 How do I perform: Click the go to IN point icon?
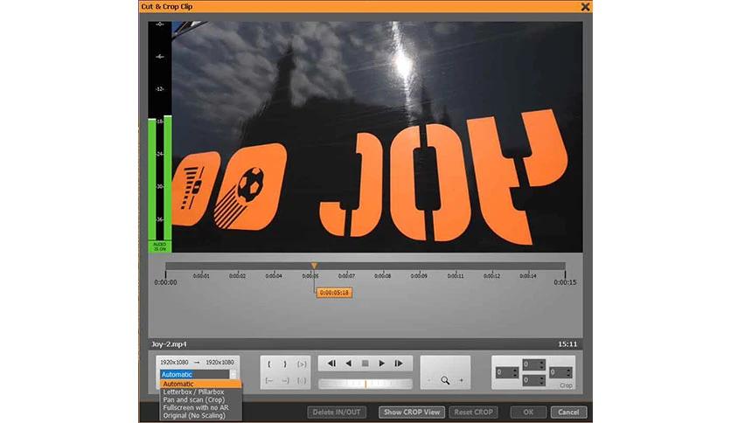[x=269, y=380]
